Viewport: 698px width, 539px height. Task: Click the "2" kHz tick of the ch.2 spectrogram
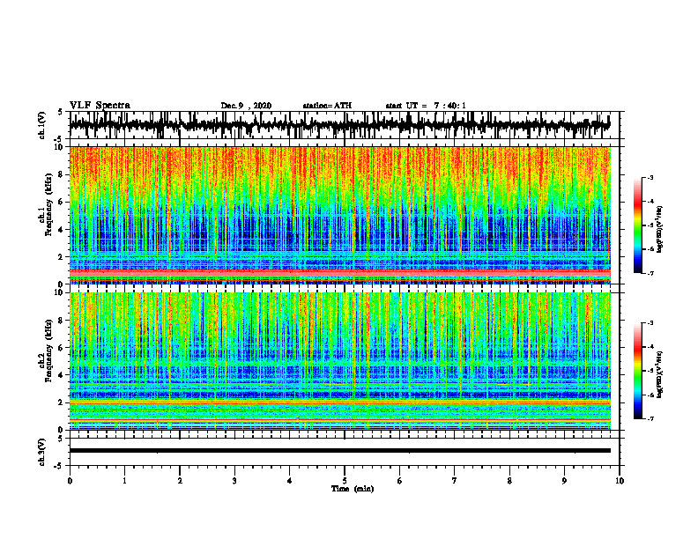pyautogui.click(x=62, y=402)
